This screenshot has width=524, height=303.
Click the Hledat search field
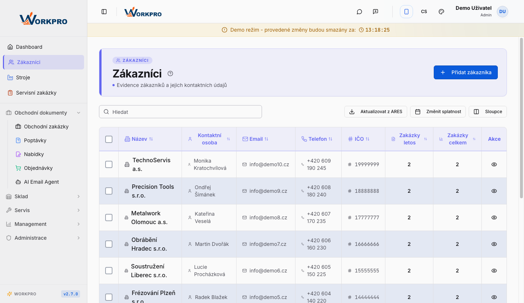180,112
